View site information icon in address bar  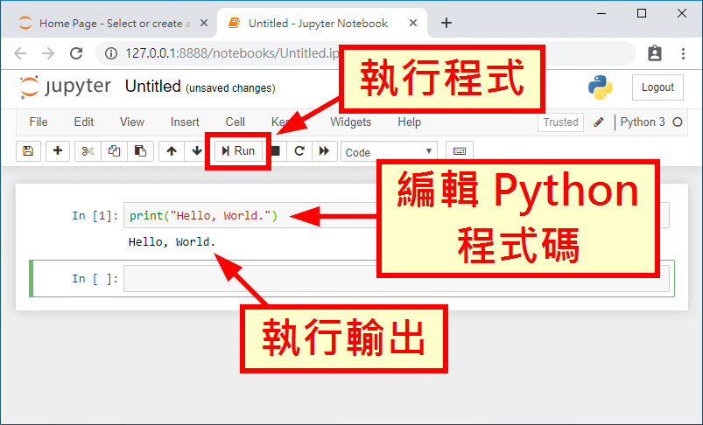110,53
